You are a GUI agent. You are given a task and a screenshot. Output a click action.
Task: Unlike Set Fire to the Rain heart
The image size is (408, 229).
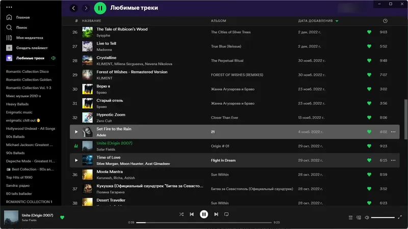point(369,132)
